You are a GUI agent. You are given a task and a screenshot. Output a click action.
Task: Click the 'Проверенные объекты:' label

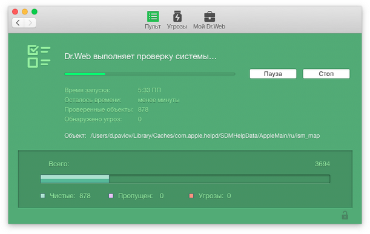coord(99,109)
